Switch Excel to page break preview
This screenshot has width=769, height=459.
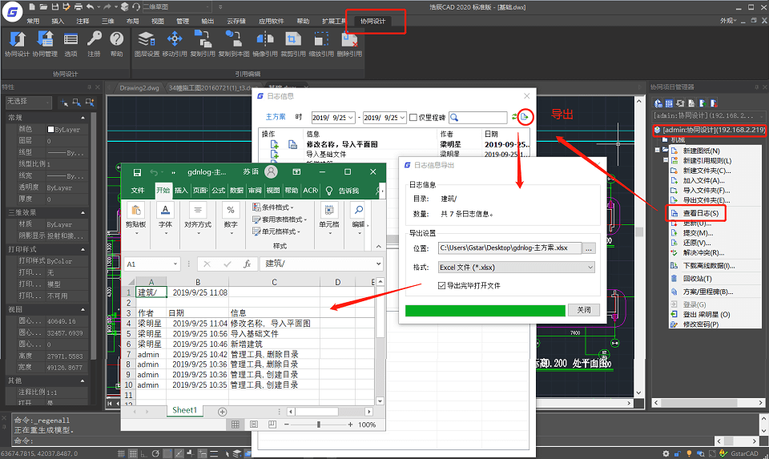(x=272, y=425)
